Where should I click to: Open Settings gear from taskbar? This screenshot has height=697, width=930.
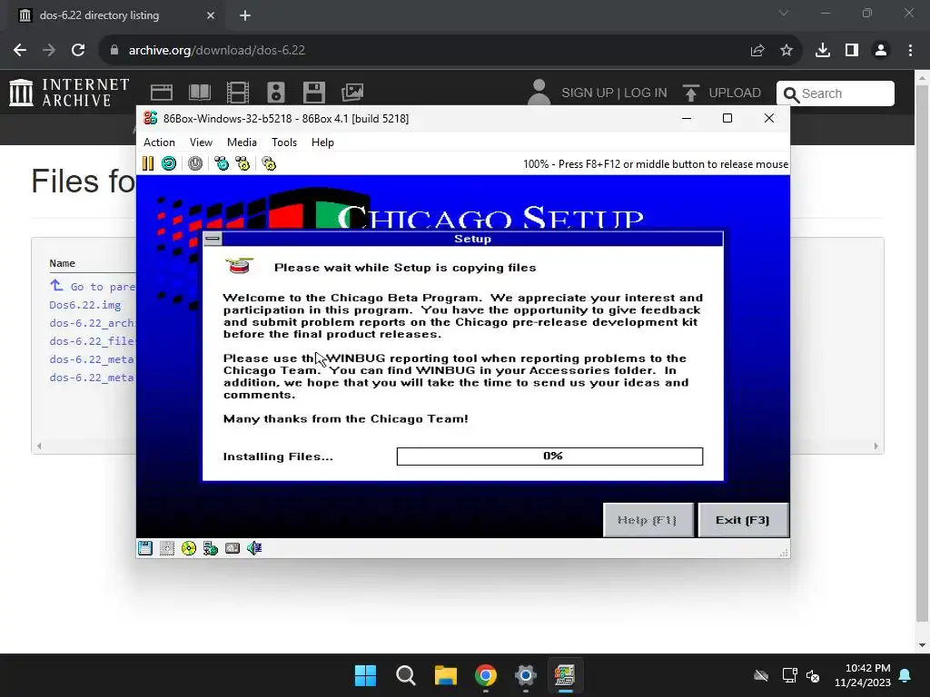(x=526, y=675)
